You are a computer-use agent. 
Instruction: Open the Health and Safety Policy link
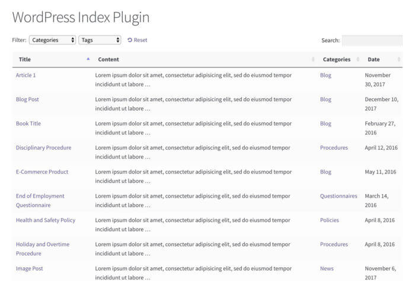click(x=45, y=220)
